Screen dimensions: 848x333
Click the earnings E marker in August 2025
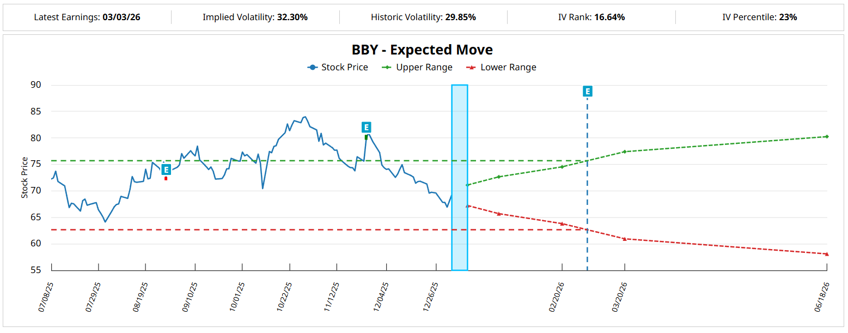pyautogui.click(x=166, y=169)
